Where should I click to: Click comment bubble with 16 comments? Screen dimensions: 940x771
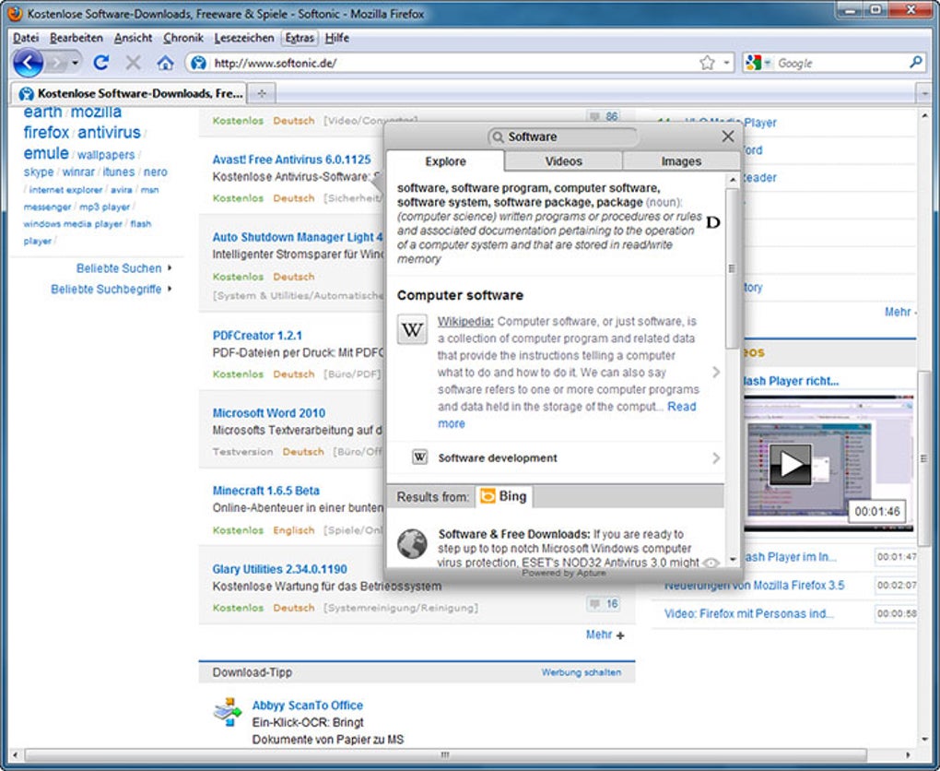603,603
